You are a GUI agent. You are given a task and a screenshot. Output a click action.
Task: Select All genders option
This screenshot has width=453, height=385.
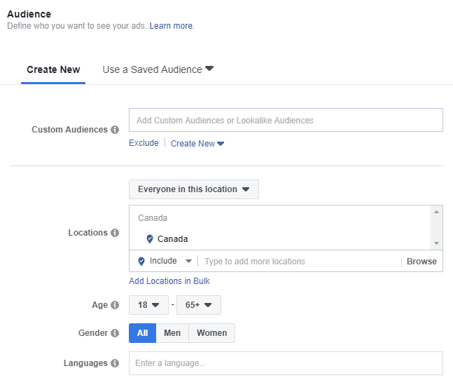coord(143,333)
